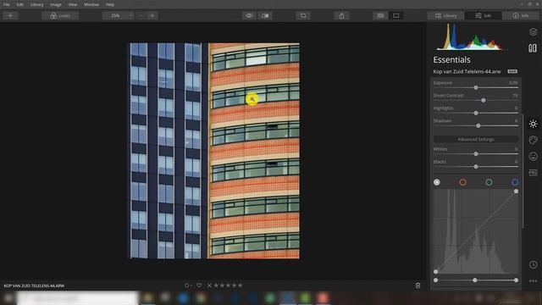542x305 pixels.
Task: Select the Portrait face icon
Action: [533, 156]
